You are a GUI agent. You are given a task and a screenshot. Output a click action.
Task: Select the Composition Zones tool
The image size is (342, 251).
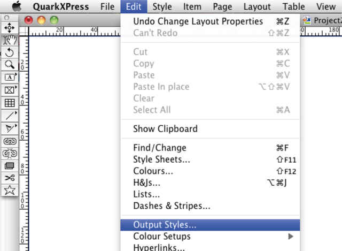[x=10, y=166]
